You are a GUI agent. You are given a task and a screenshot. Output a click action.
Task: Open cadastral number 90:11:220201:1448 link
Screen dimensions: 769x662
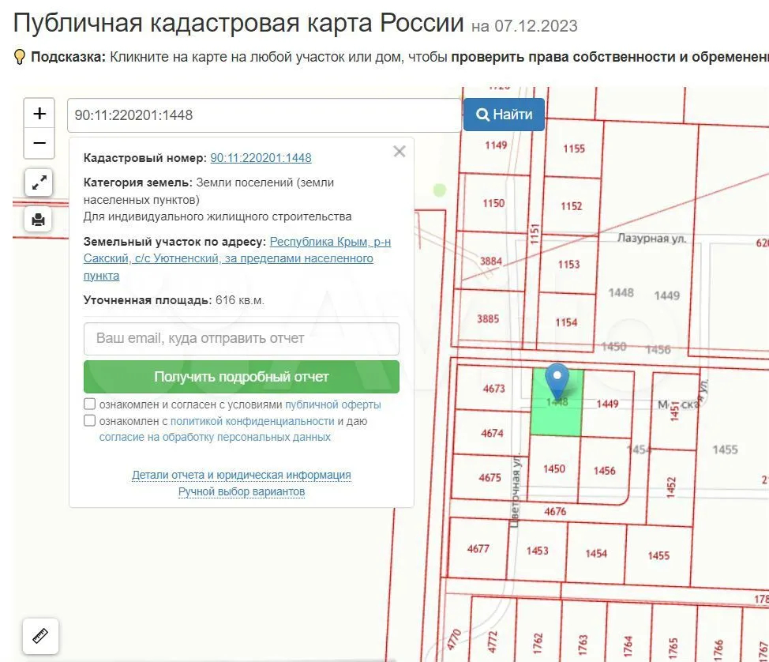pyautogui.click(x=261, y=158)
